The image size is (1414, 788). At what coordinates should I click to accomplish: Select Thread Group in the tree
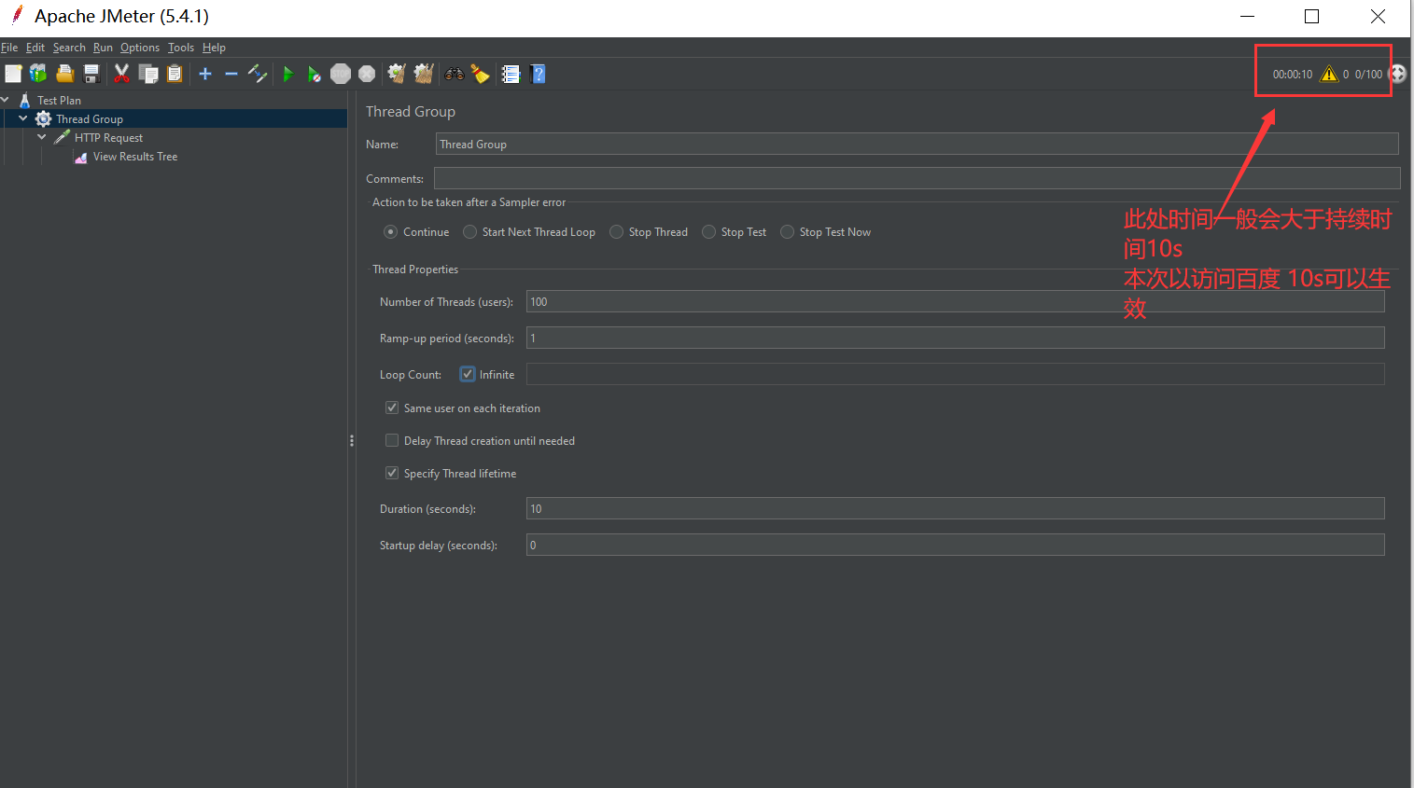click(x=90, y=119)
